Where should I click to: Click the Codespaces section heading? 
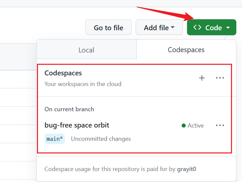click(x=63, y=73)
